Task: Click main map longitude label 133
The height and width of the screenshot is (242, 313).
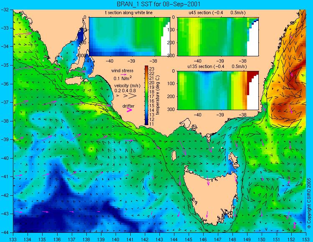Action: click(x=13, y=239)
